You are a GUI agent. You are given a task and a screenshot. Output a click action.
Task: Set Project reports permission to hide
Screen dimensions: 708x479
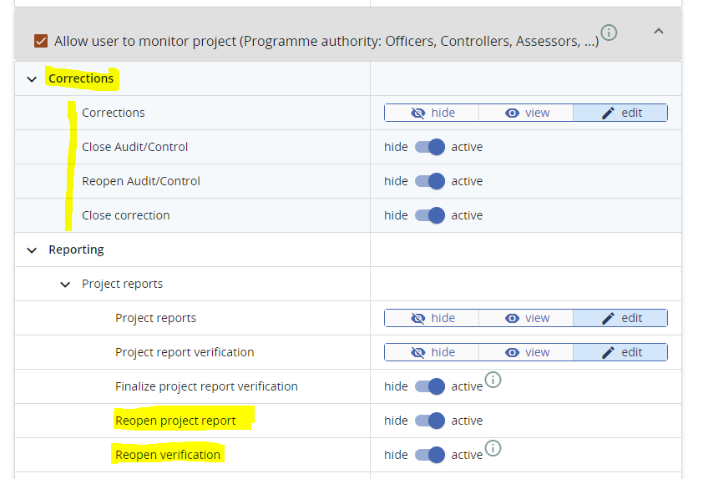(432, 318)
